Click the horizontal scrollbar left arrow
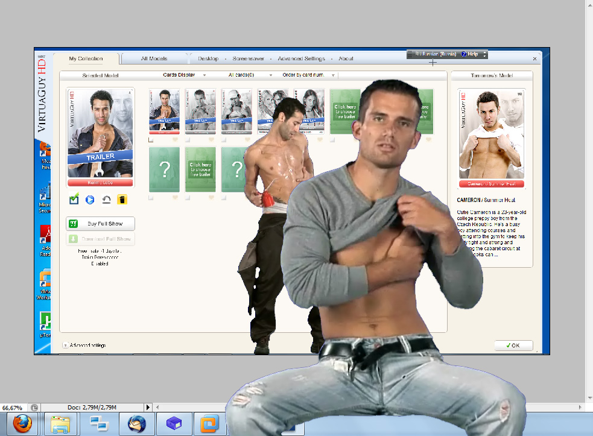Image resolution: width=593 pixels, height=436 pixels. (x=157, y=407)
